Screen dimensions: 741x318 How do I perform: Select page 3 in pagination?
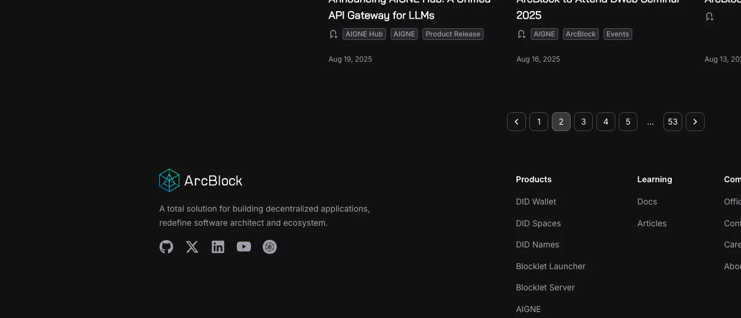point(584,122)
